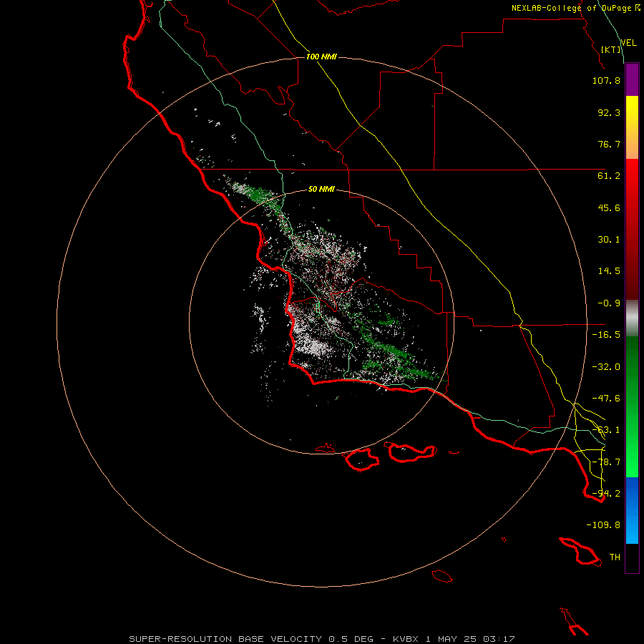This screenshot has height=644, width=644.
Task: Pick the gray near-zero segment of color bar
Action: [632, 318]
